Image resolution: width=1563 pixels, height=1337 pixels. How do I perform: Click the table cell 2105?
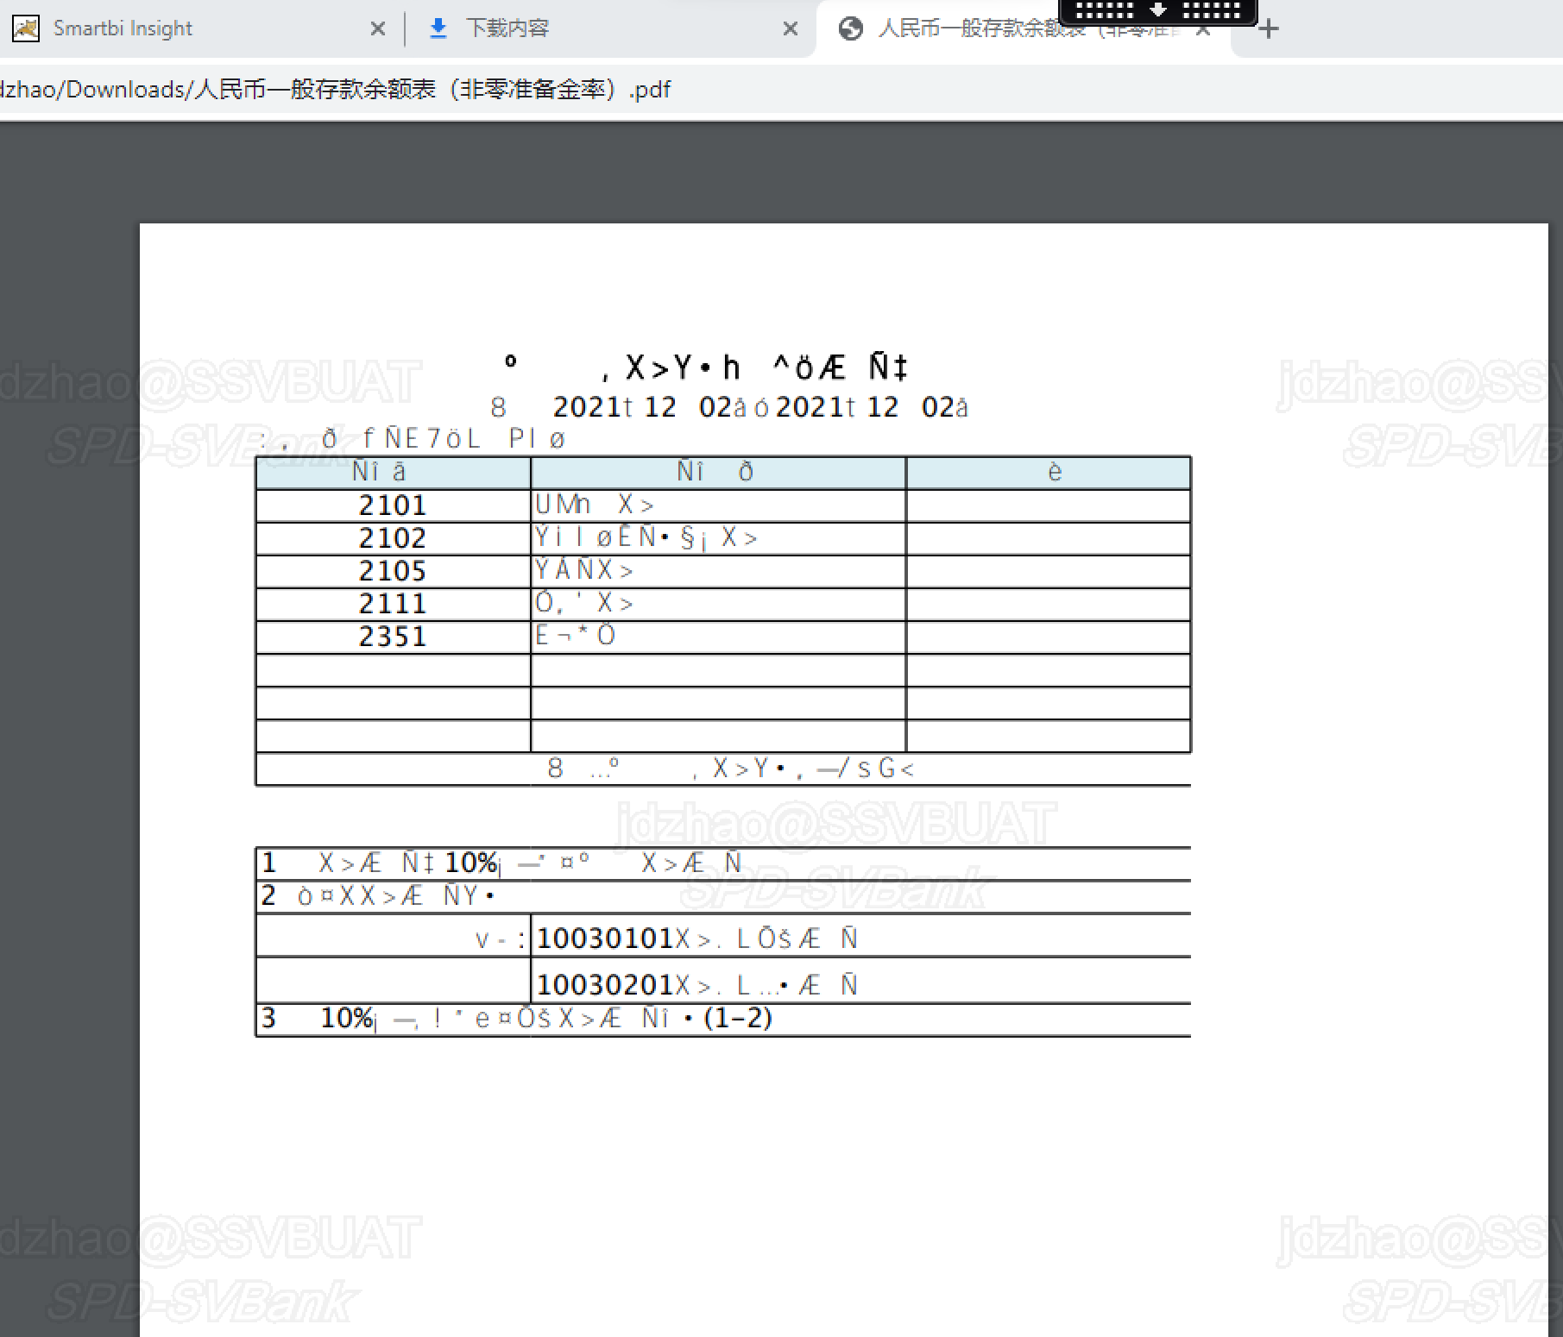[x=393, y=571]
